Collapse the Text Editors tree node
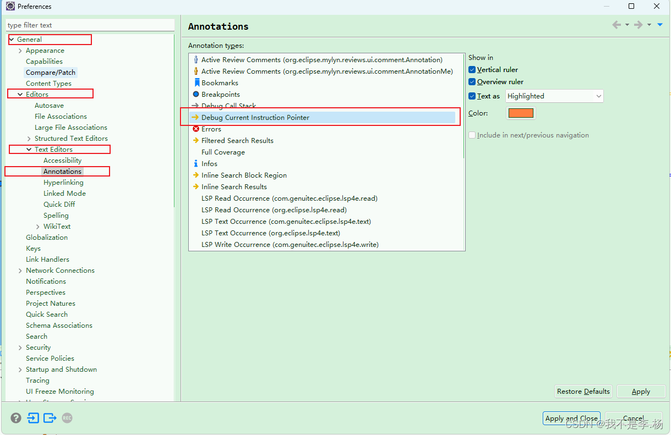The width and height of the screenshot is (671, 435). pos(29,150)
